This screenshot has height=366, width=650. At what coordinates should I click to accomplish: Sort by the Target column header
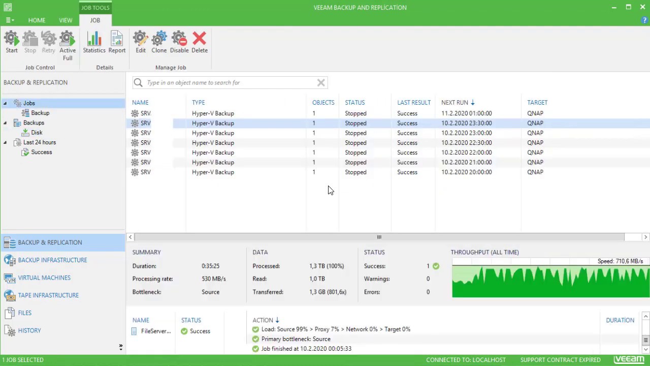point(537,103)
